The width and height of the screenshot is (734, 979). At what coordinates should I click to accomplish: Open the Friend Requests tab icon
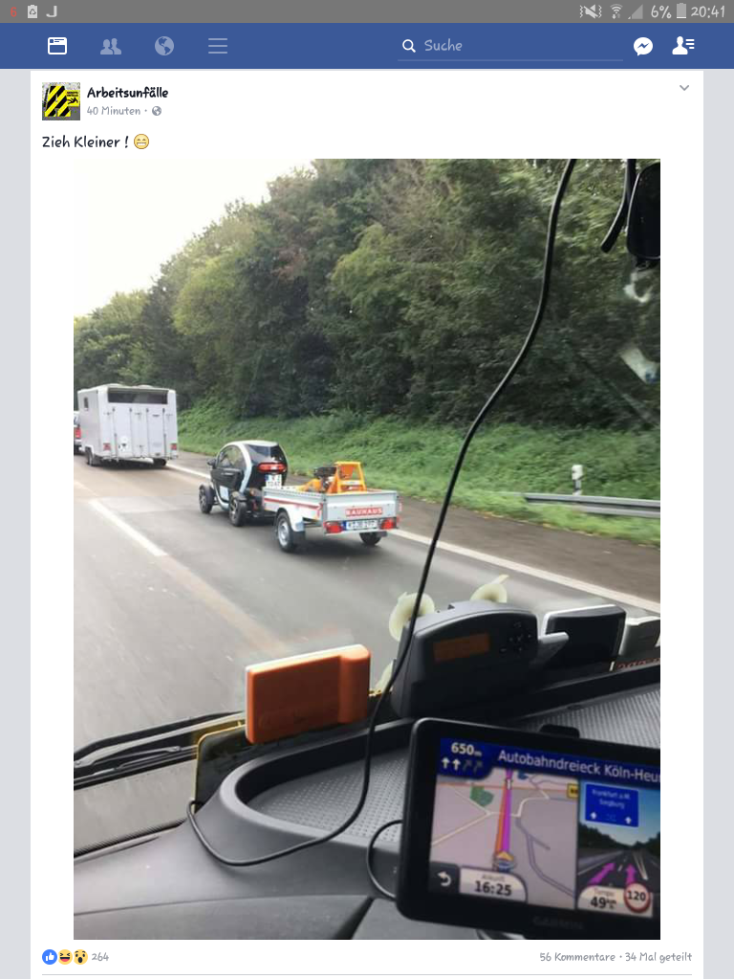pos(111,46)
